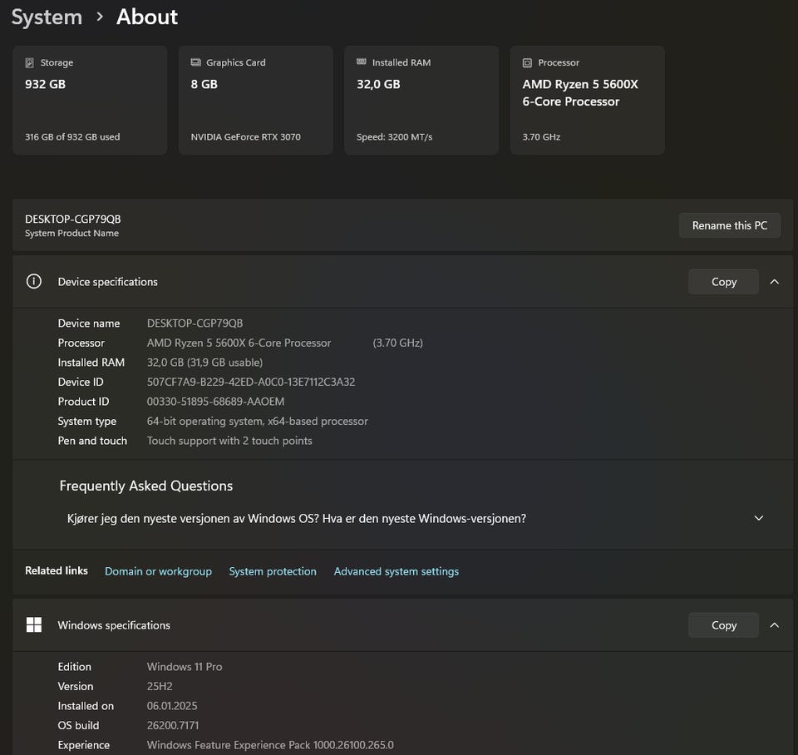Open the System protection link

pyautogui.click(x=273, y=571)
